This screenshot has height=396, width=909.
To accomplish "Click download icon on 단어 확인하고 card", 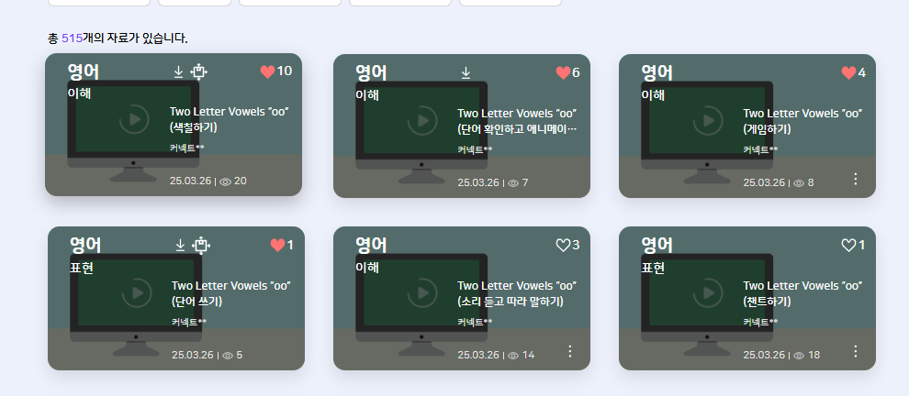I will coord(466,73).
